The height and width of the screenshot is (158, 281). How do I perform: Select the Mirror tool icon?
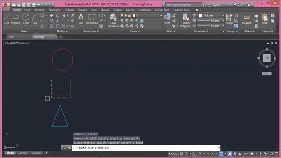[x=58, y=21]
